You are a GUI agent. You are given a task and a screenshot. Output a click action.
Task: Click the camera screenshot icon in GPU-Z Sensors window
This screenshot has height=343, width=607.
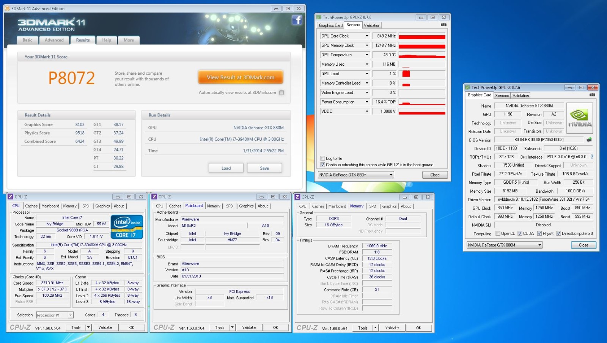tap(443, 25)
